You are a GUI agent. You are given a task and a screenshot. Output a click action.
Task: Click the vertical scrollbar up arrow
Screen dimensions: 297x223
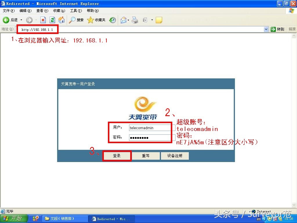click(x=294, y=36)
